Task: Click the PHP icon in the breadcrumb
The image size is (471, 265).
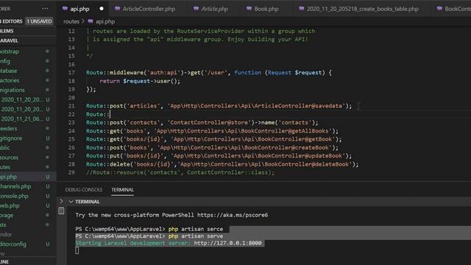Action: click(91, 21)
